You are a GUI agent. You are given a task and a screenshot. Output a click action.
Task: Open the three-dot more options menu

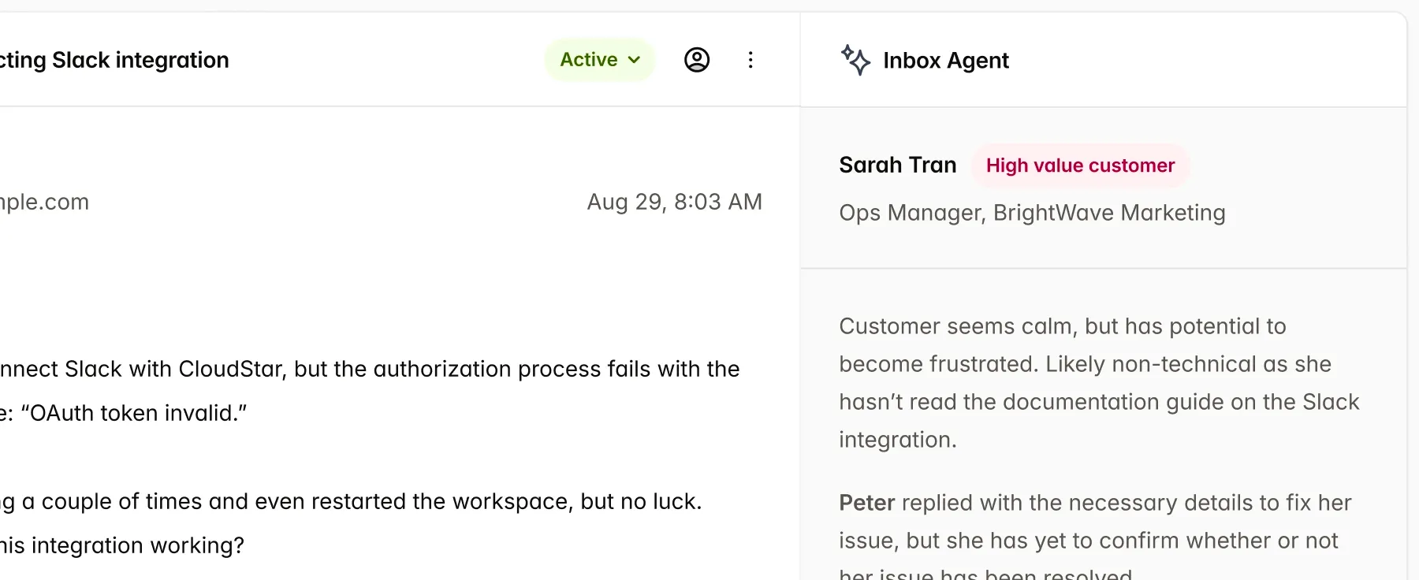click(750, 60)
